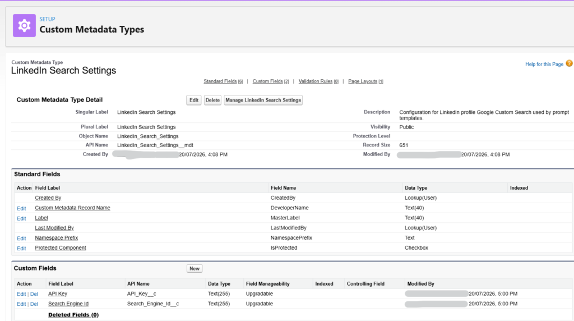Click the Record Size value 651

(404, 145)
